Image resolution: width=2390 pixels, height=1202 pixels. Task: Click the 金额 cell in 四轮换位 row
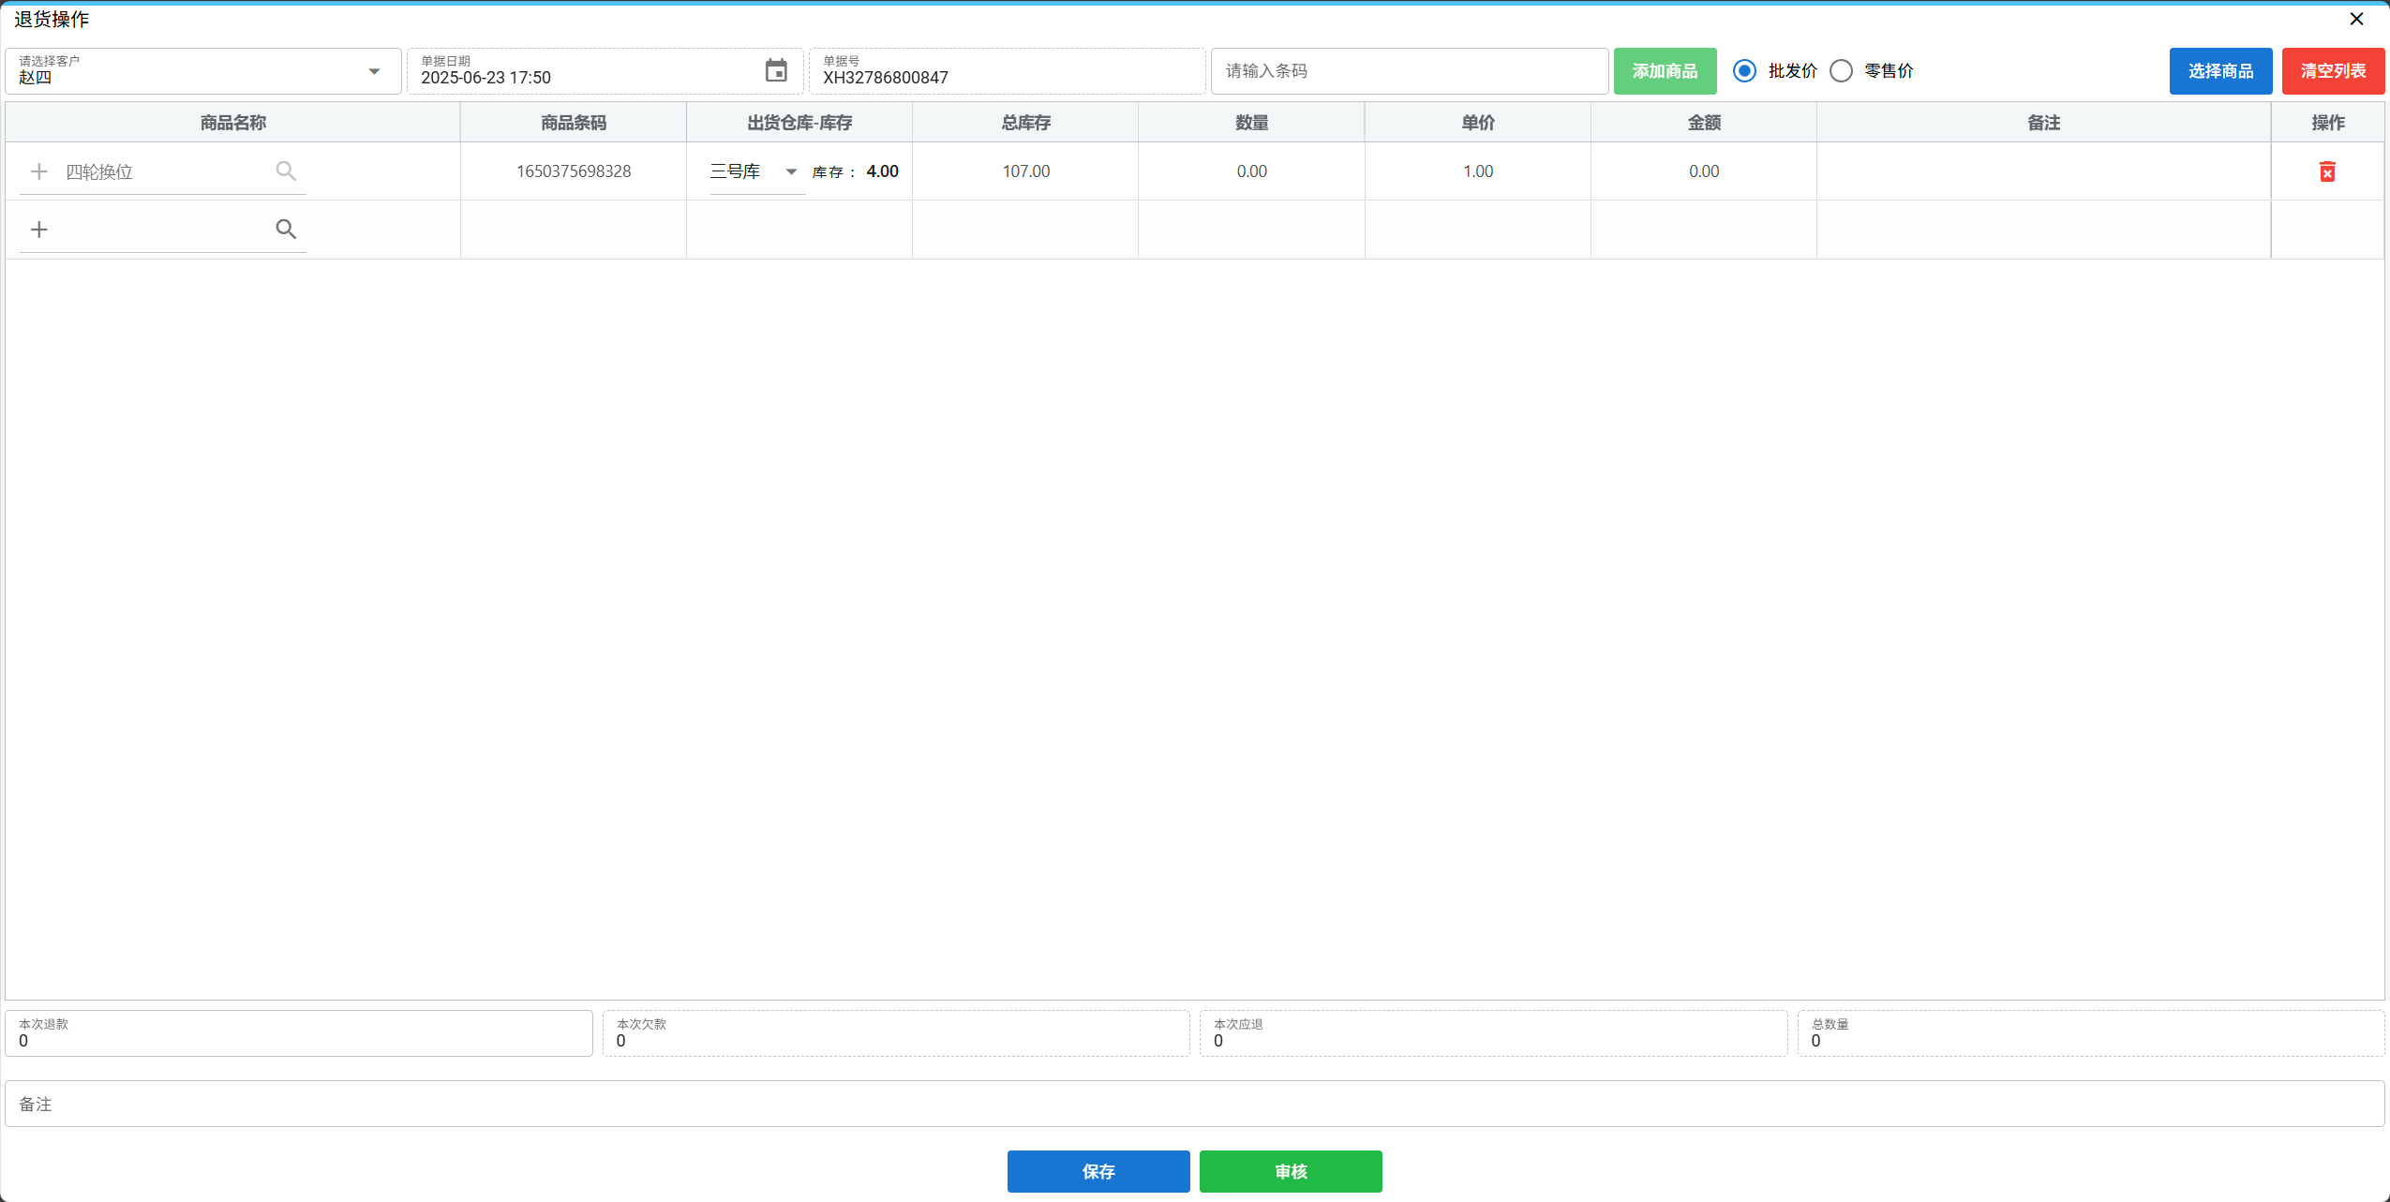(x=1703, y=171)
